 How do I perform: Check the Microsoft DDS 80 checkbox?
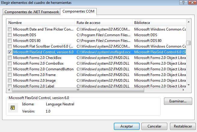10,41
